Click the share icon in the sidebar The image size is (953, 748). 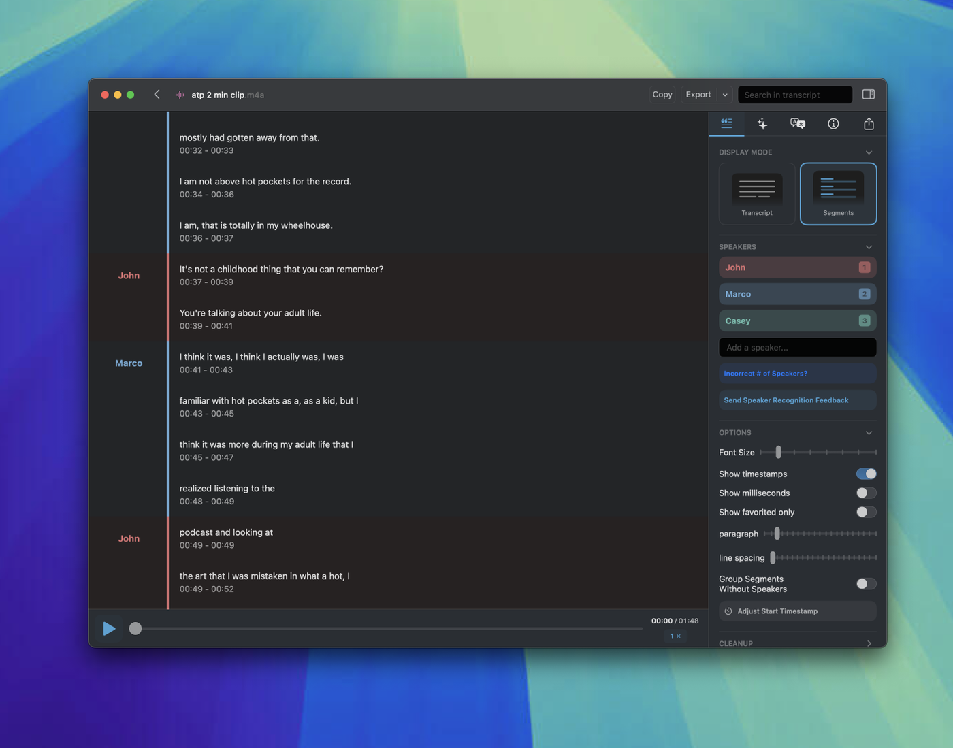(869, 124)
